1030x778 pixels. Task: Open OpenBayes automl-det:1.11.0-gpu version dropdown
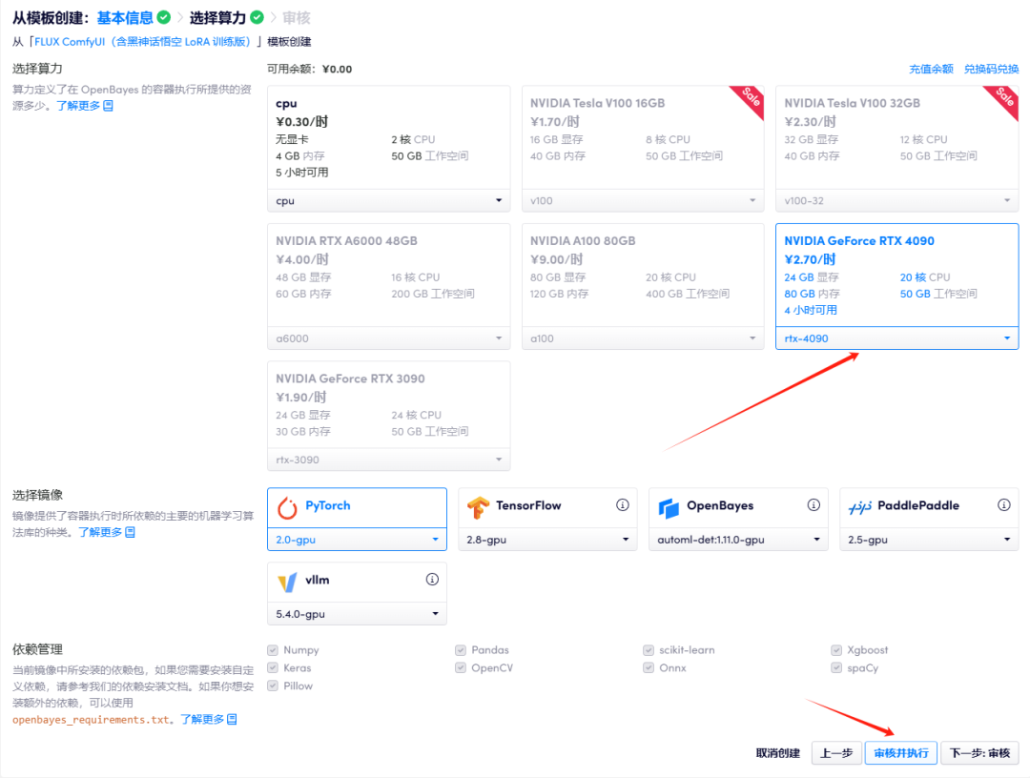tap(738, 540)
